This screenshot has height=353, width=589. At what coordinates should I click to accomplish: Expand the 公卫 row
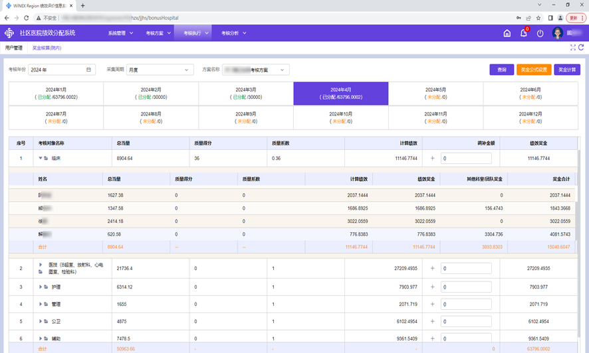tap(41, 322)
